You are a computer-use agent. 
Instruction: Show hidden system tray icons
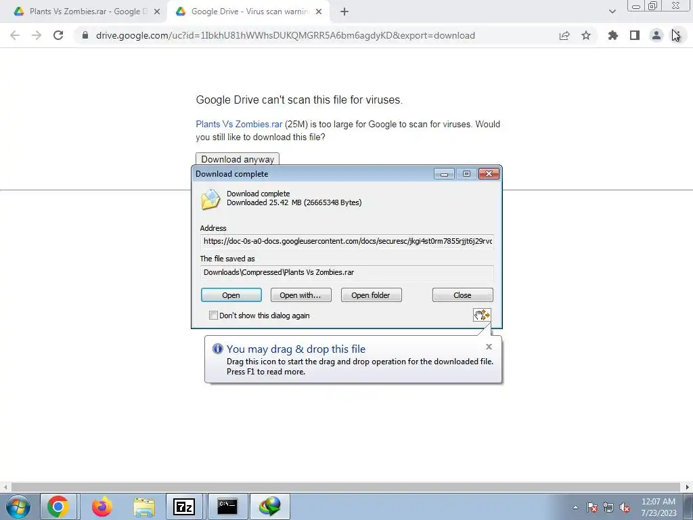point(575,507)
